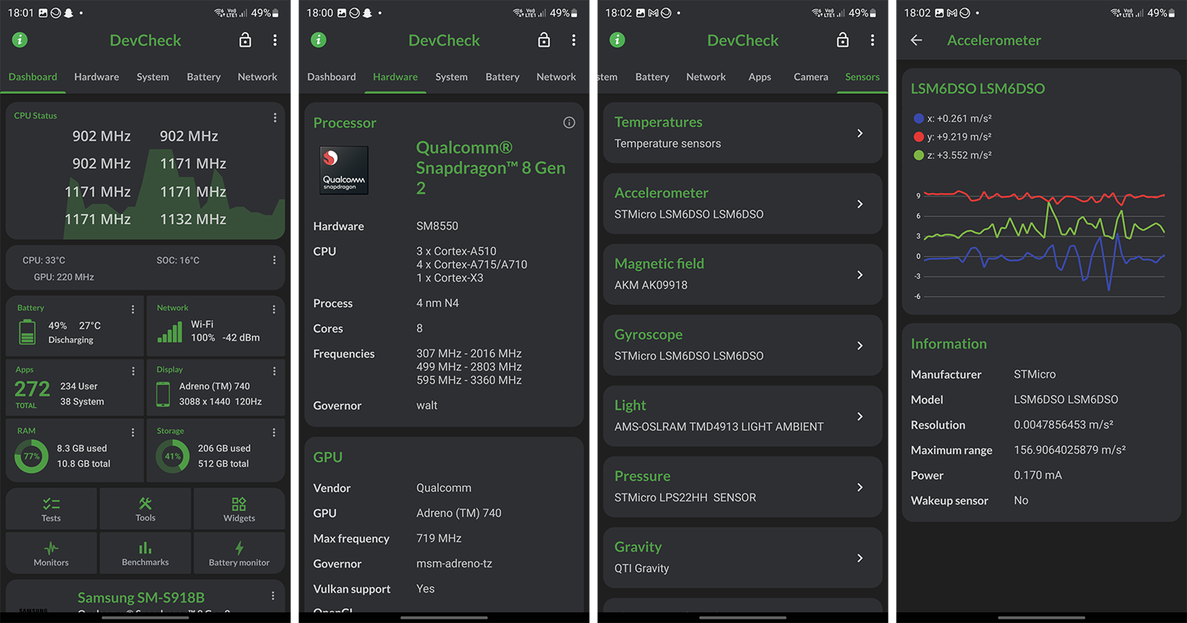
Task: Open Monitors tile
Action: [51, 553]
